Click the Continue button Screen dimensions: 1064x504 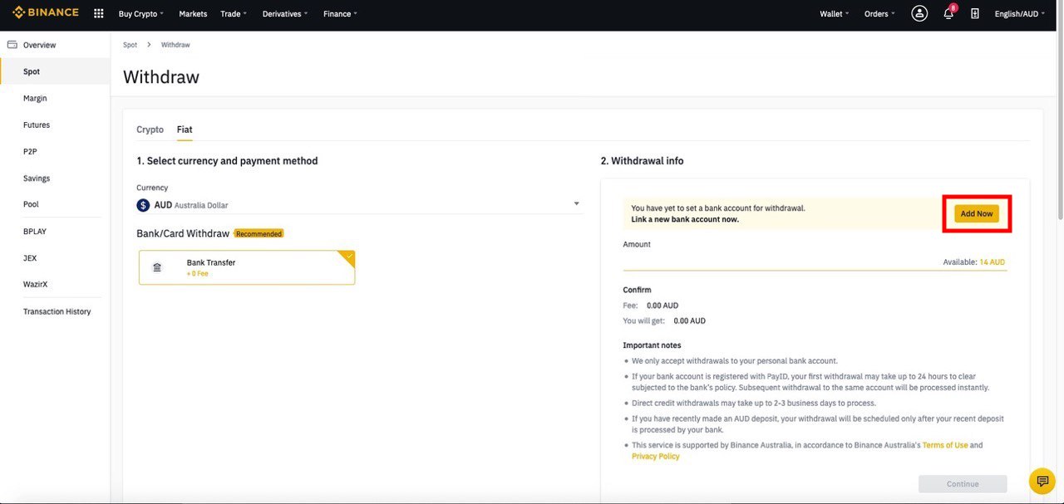[963, 484]
